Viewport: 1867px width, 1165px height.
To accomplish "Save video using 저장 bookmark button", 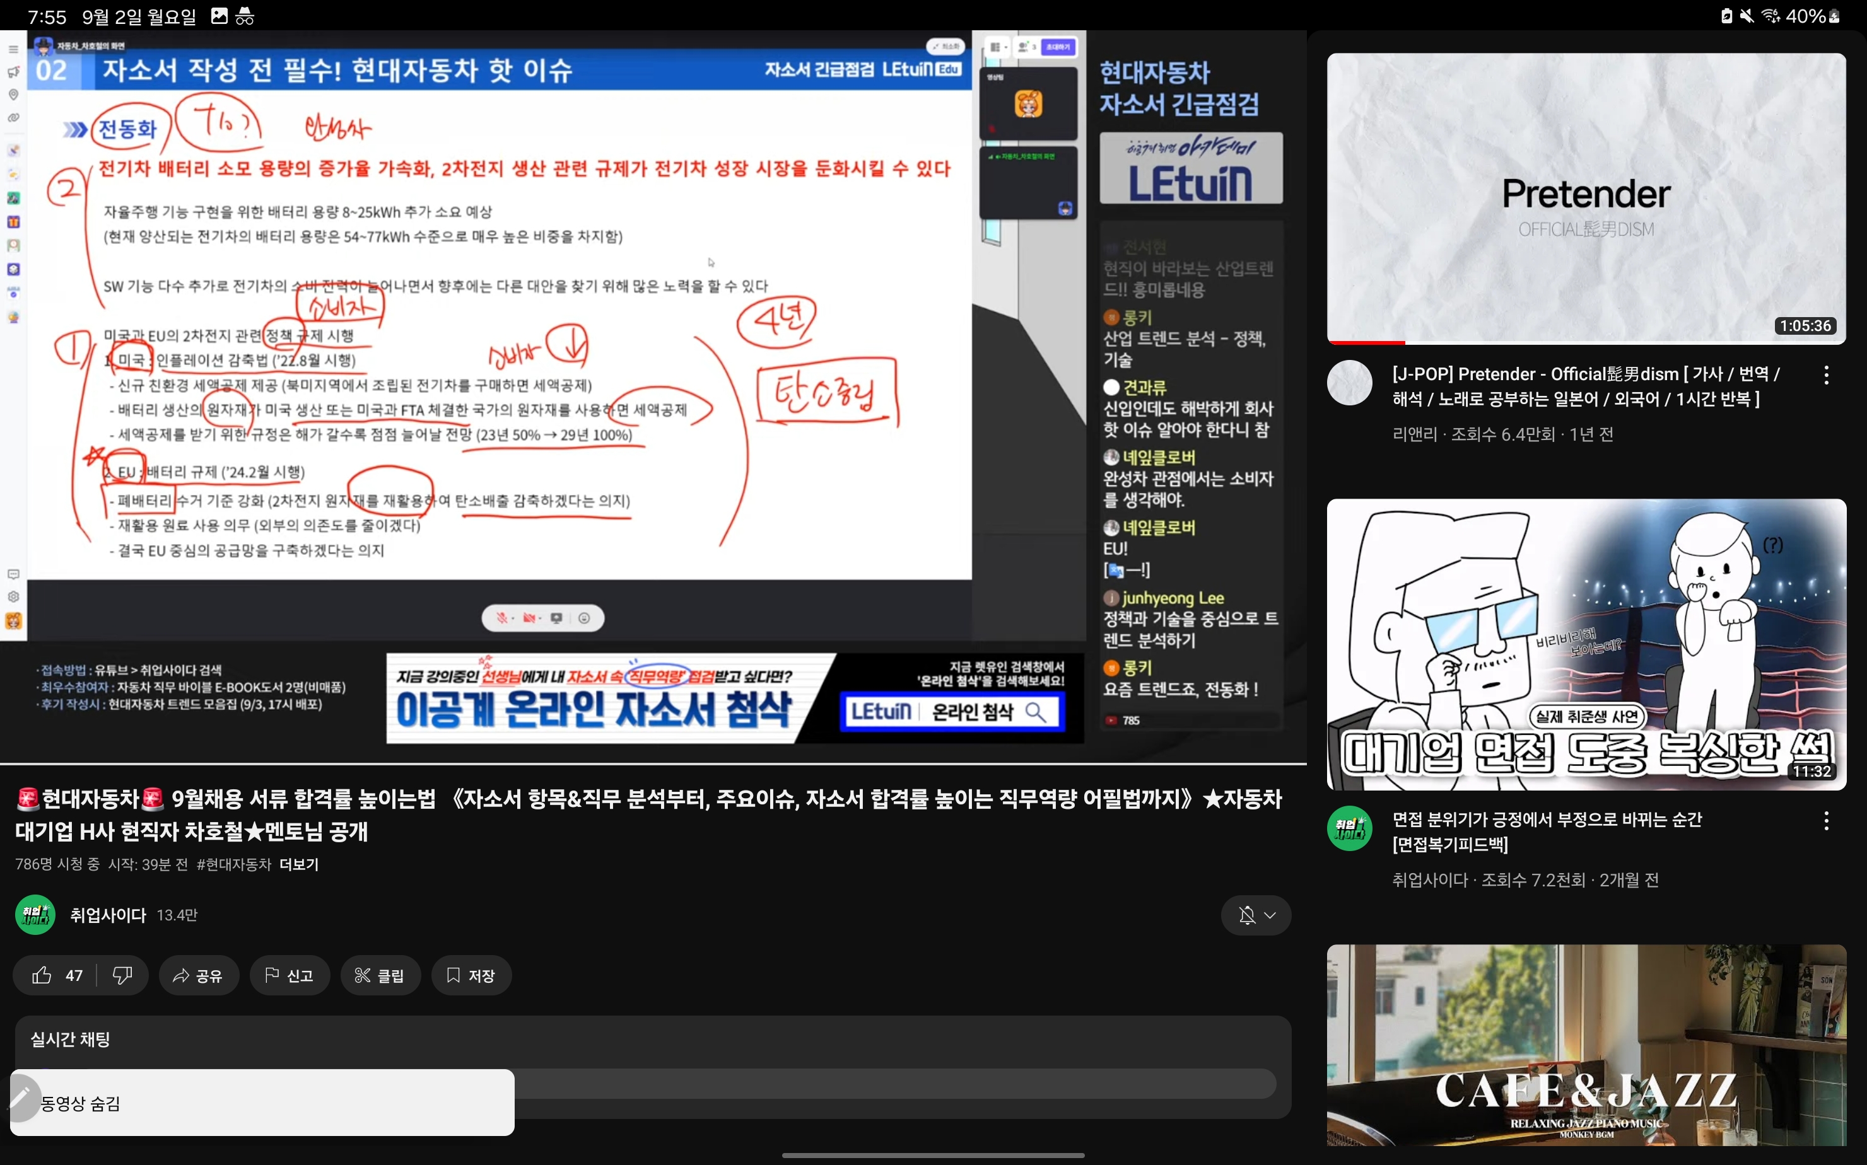I will click(x=471, y=975).
